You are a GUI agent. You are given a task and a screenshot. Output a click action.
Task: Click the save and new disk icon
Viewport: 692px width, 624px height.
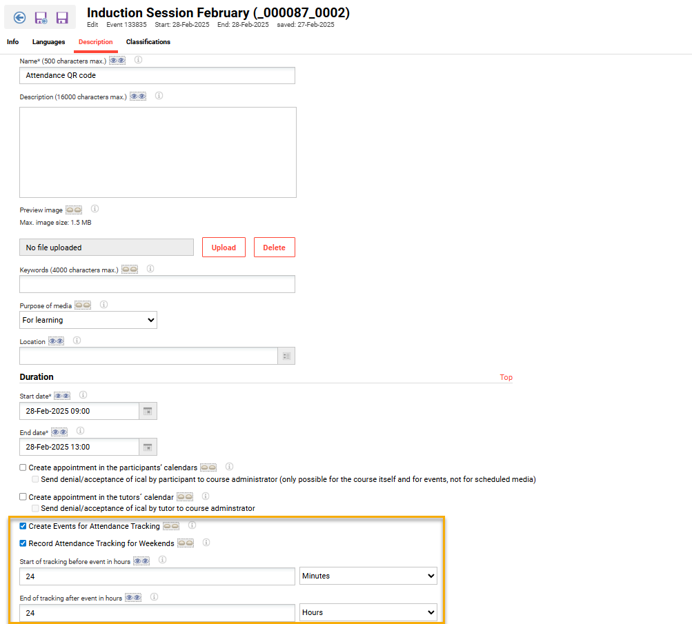[41, 18]
